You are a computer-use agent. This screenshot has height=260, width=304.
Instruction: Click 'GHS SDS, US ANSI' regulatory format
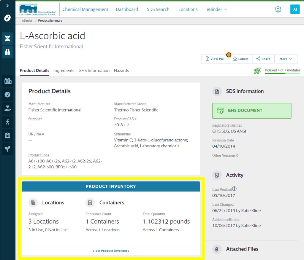click(229, 131)
